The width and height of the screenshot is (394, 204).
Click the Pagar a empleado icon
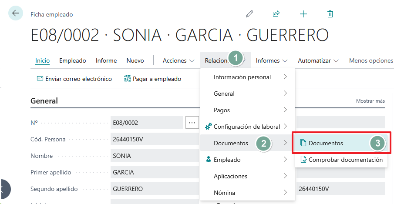128,79
